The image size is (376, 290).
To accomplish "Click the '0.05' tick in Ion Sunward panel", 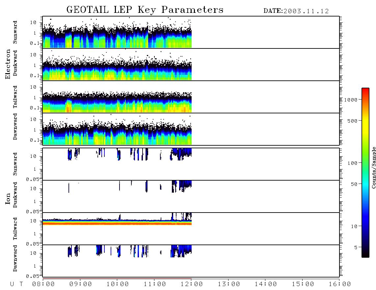I will [x=32, y=179].
